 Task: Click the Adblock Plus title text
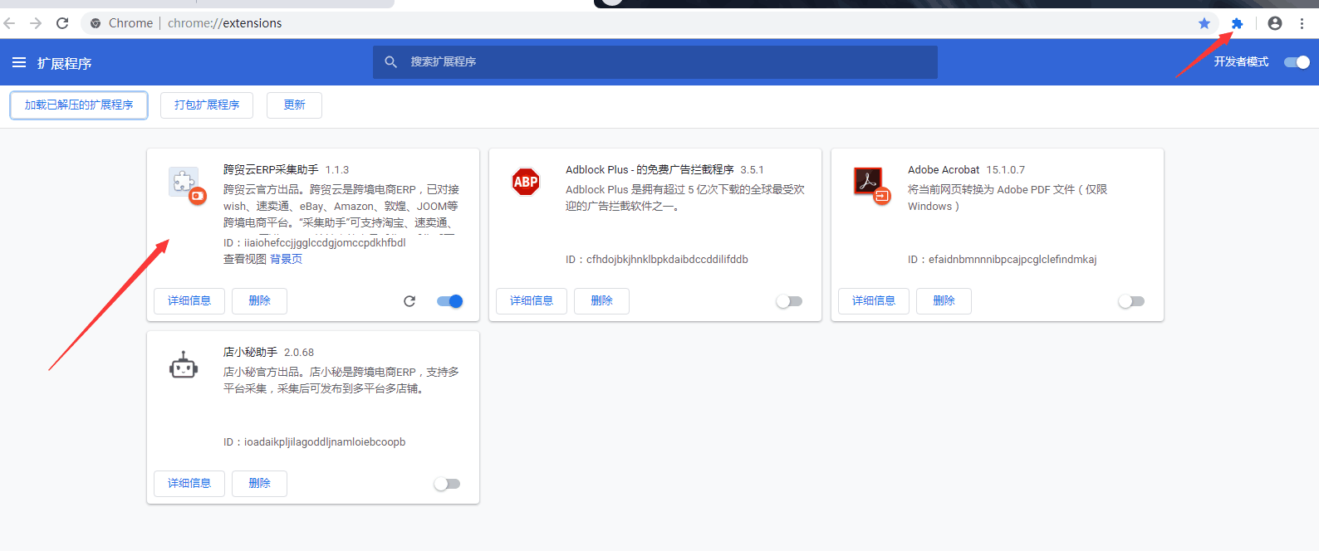(650, 170)
